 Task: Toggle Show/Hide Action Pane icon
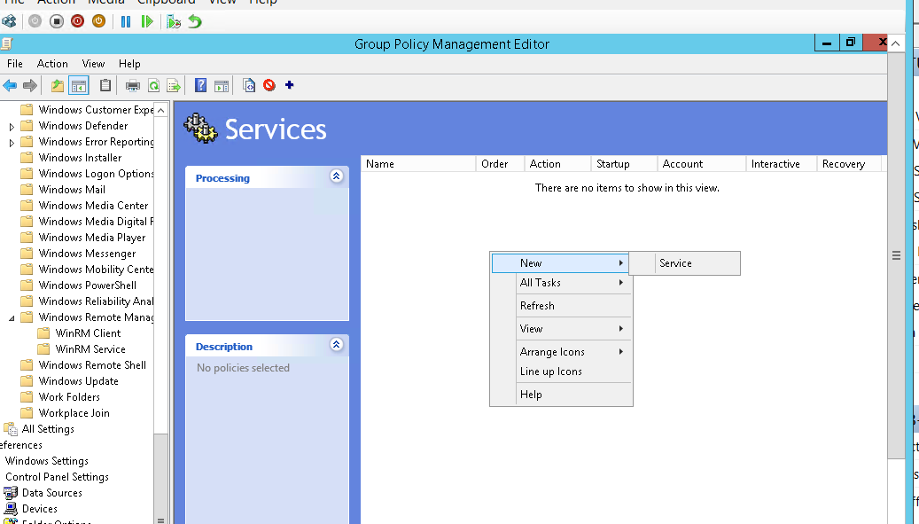(x=222, y=86)
